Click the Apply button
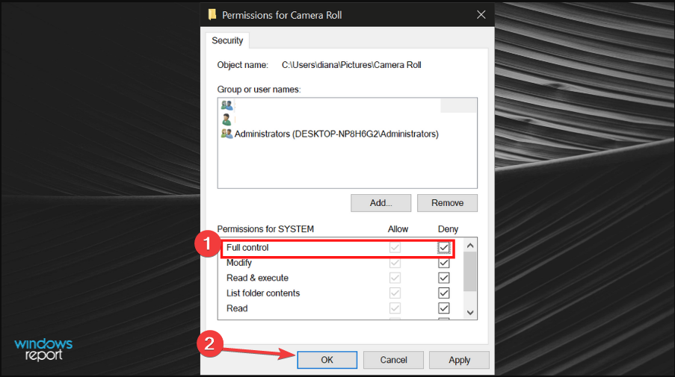This screenshot has height=377, width=675. (x=459, y=360)
